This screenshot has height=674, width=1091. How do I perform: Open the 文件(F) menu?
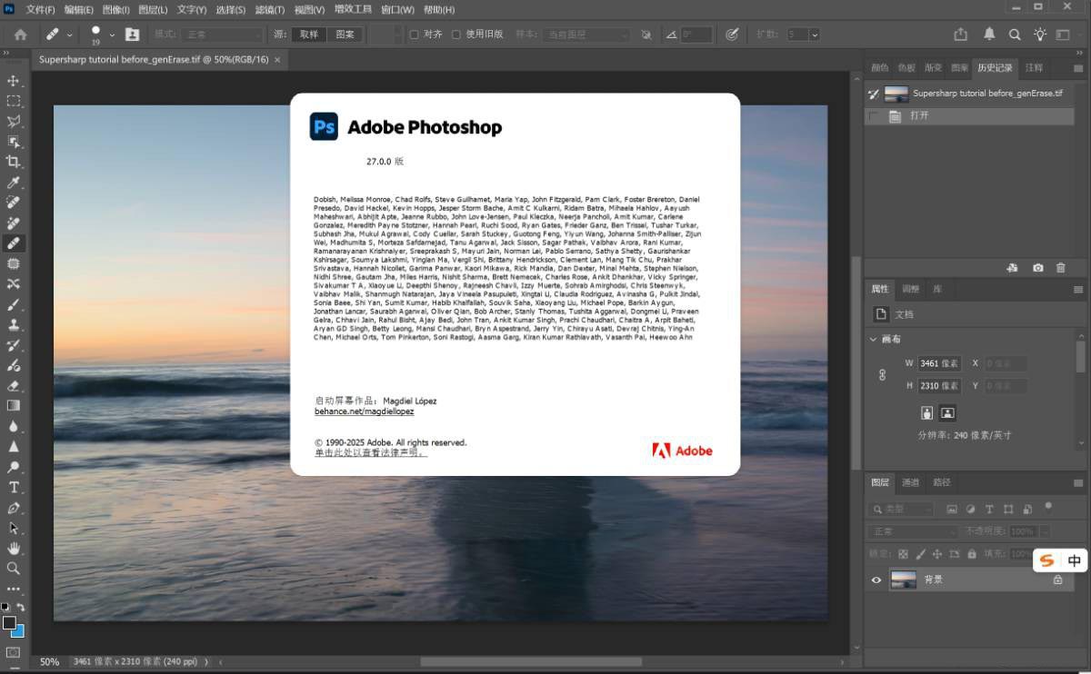pos(40,10)
